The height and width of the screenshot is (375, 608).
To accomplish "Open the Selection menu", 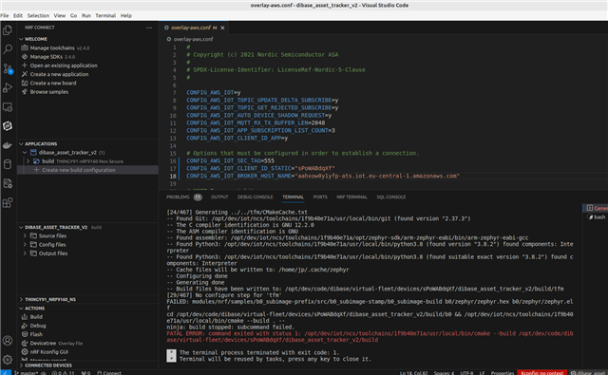I will click(x=38, y=15).
